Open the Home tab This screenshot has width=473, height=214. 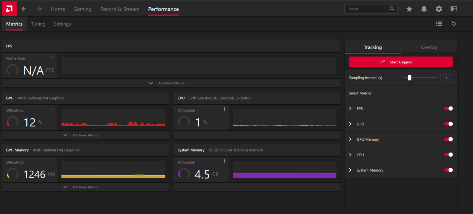click(58, 9)
